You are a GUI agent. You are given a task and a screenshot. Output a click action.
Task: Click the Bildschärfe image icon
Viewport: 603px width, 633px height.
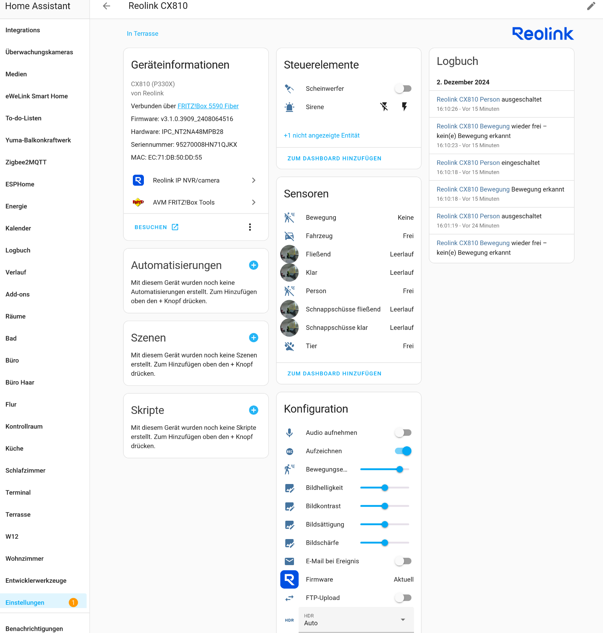[290, 543]
